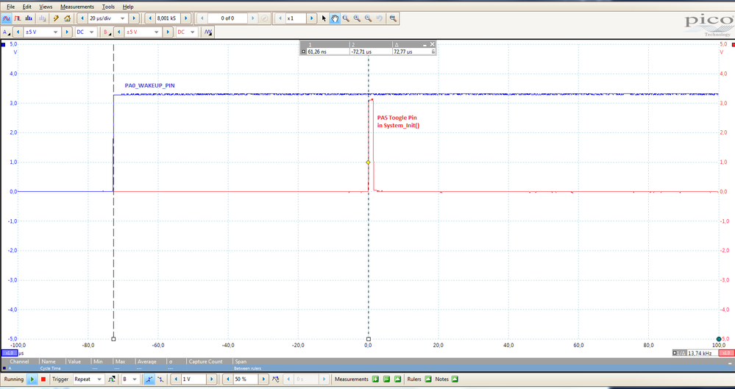
Task: Decrease pre-trigger 50 % value
Action: click(x=228, y=379)
